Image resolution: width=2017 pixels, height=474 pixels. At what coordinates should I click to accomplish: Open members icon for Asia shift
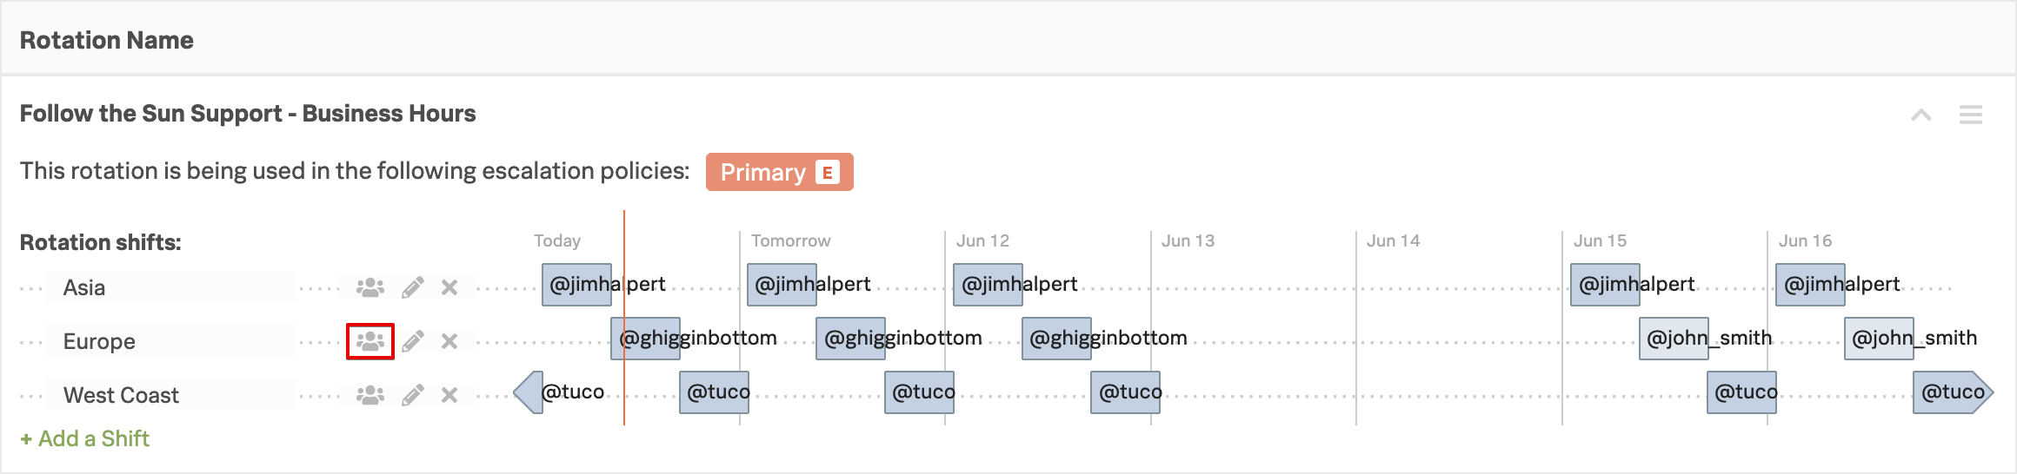tap(370, 287)
